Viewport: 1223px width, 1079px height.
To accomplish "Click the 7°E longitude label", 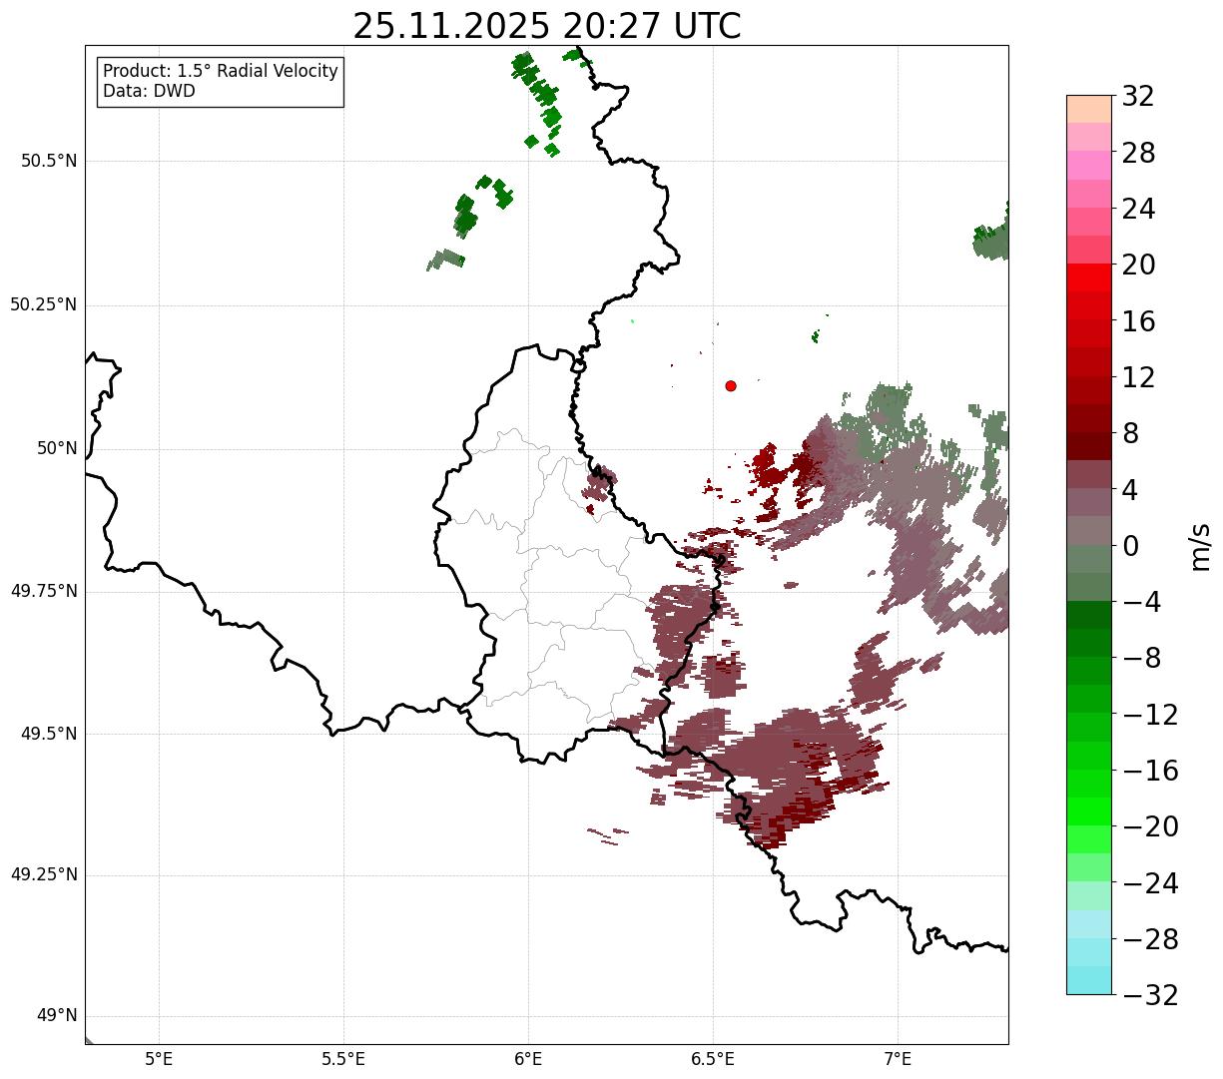I will [x=898, y=1058].
